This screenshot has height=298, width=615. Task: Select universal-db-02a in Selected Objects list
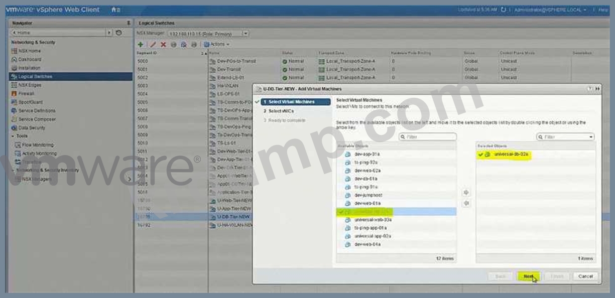536,155
